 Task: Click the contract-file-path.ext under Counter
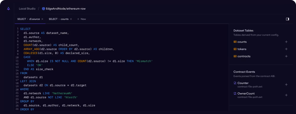pyautogui.click(x=250, y=87)
